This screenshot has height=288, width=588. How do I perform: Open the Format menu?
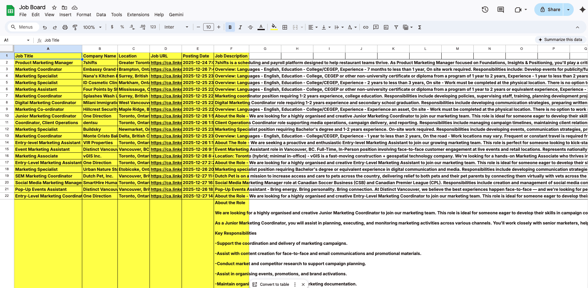[84, 15]
